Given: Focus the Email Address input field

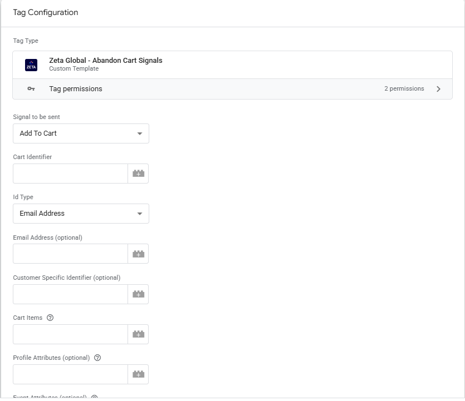Looking at the screenshot, I should point(70,254).
